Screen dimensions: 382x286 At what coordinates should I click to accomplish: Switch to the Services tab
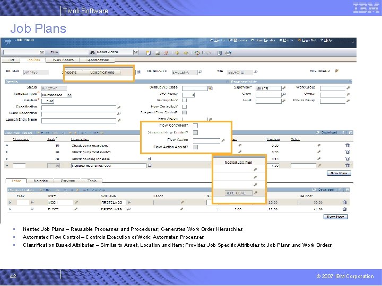click(67, 181)
